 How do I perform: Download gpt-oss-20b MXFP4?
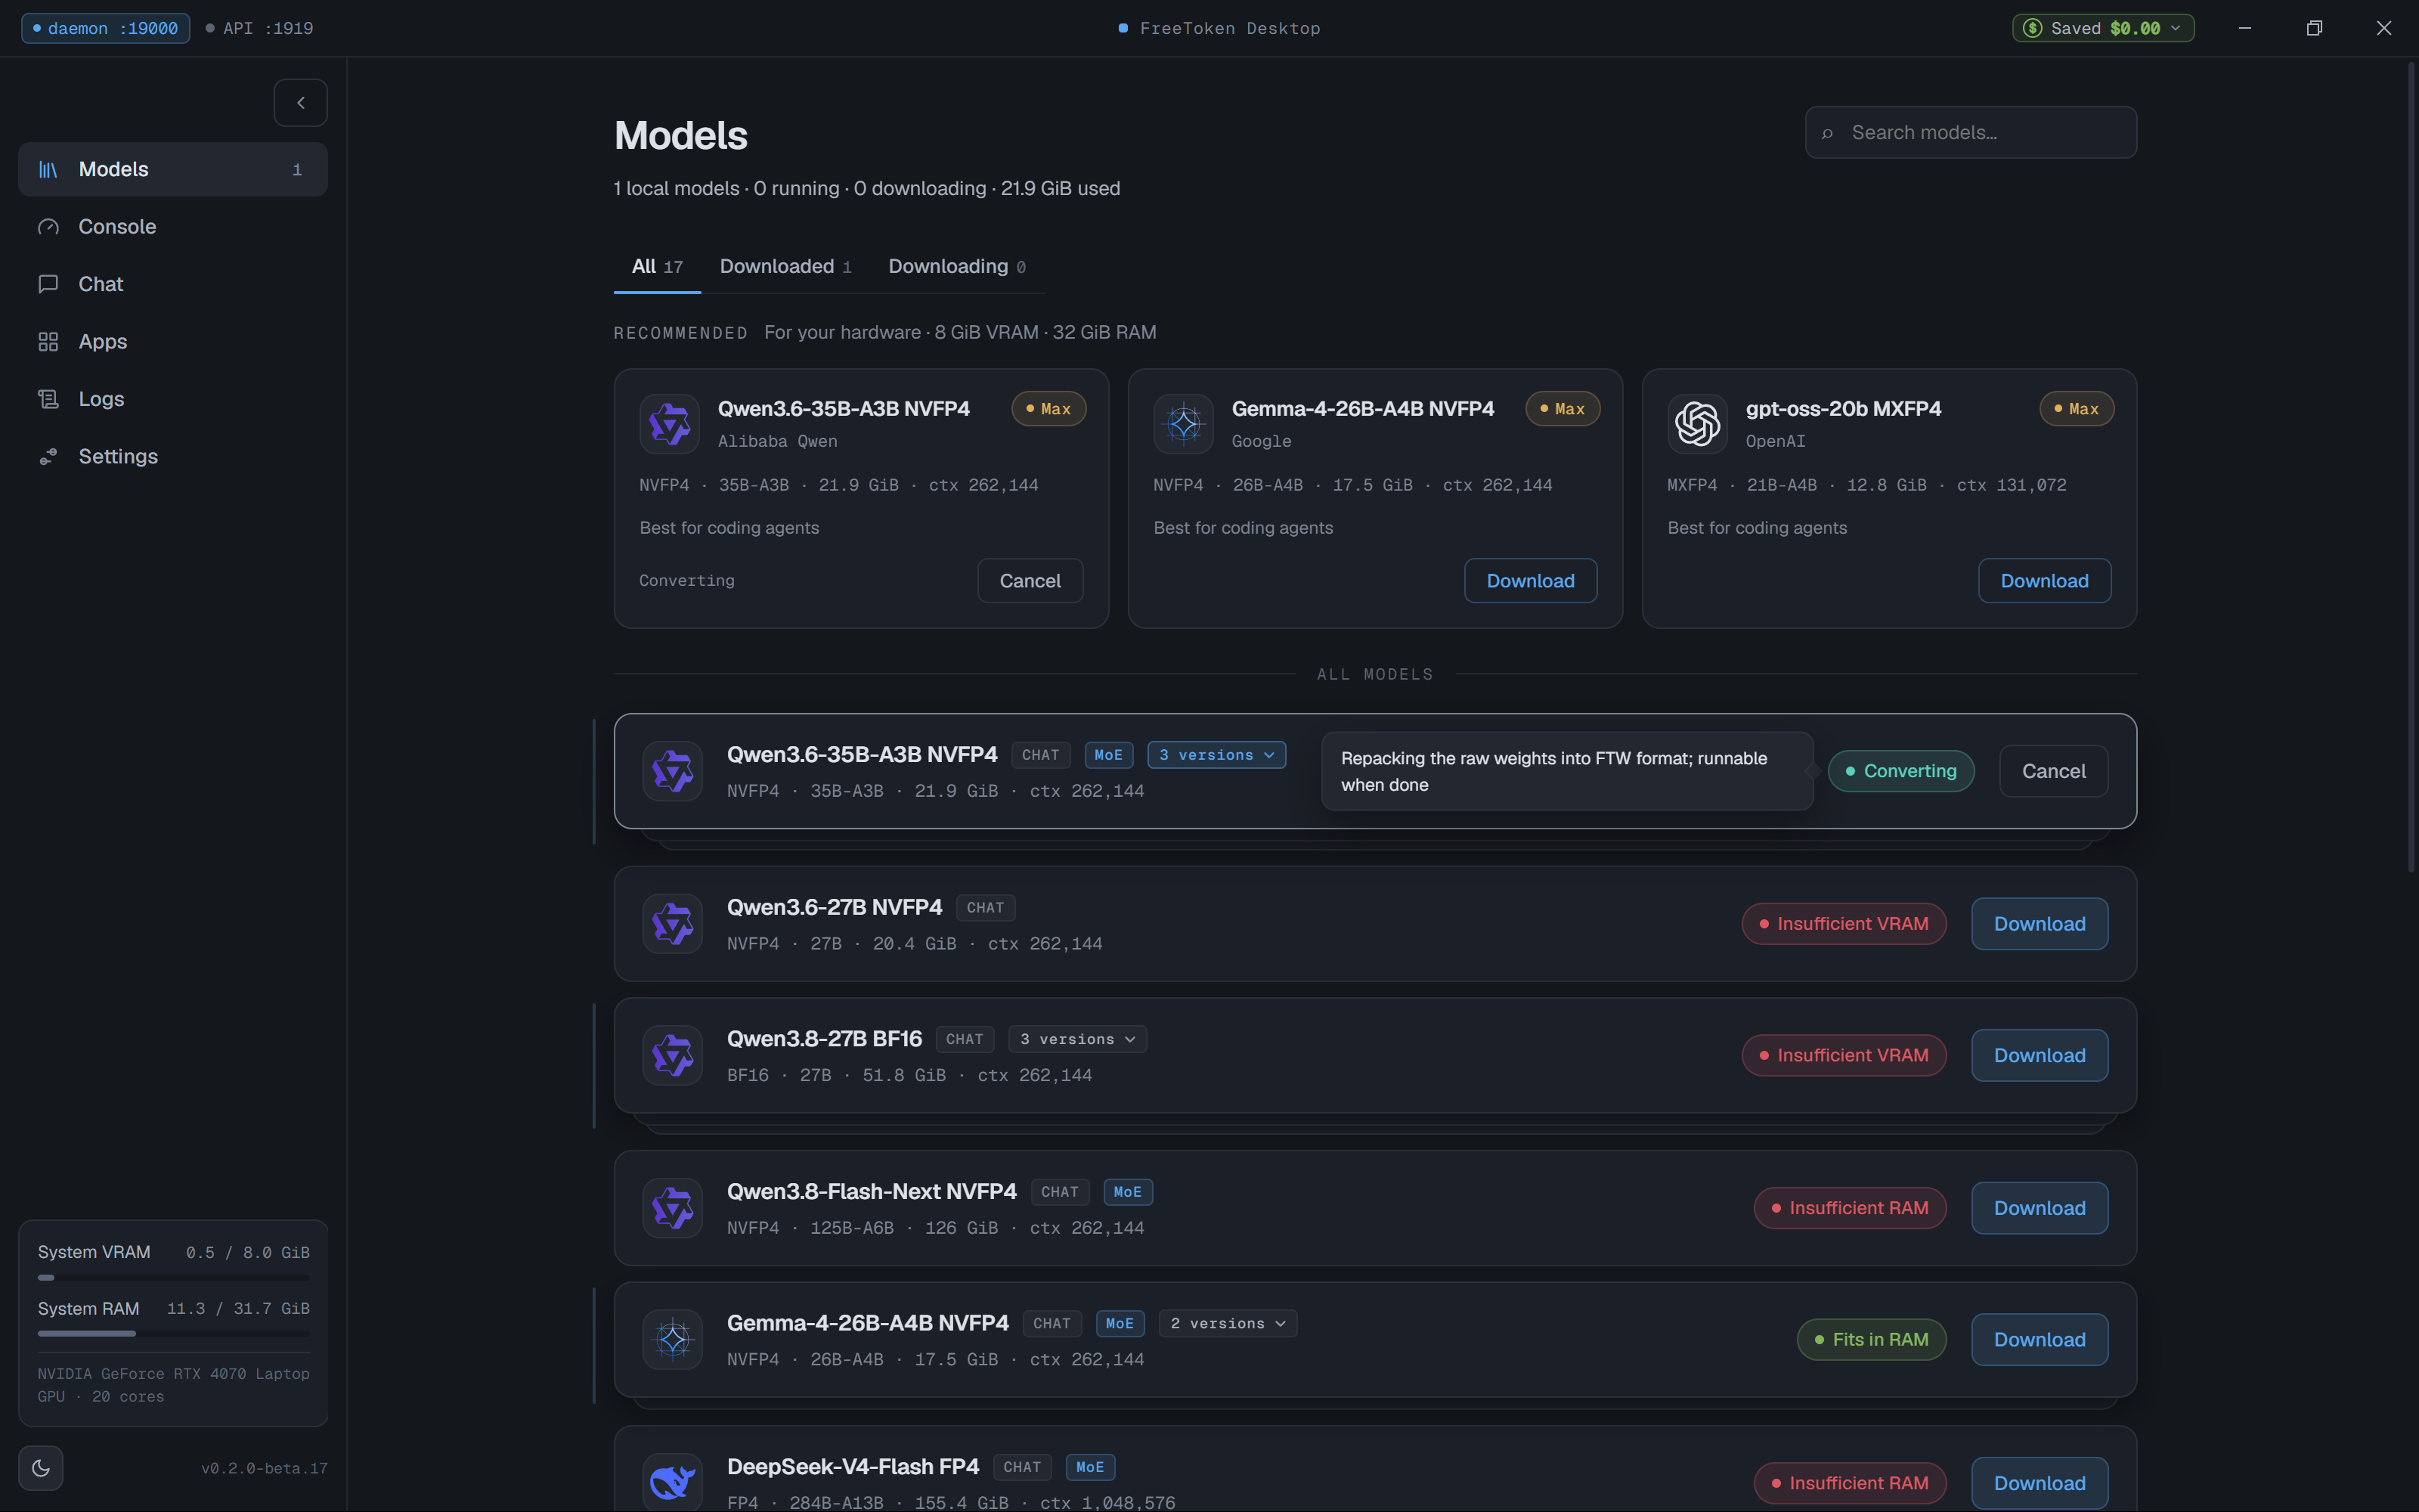pyautogui.click(x=2044, y=581)
